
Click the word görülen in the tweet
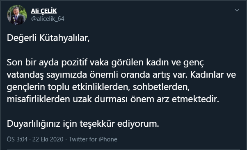pos(128,63)
